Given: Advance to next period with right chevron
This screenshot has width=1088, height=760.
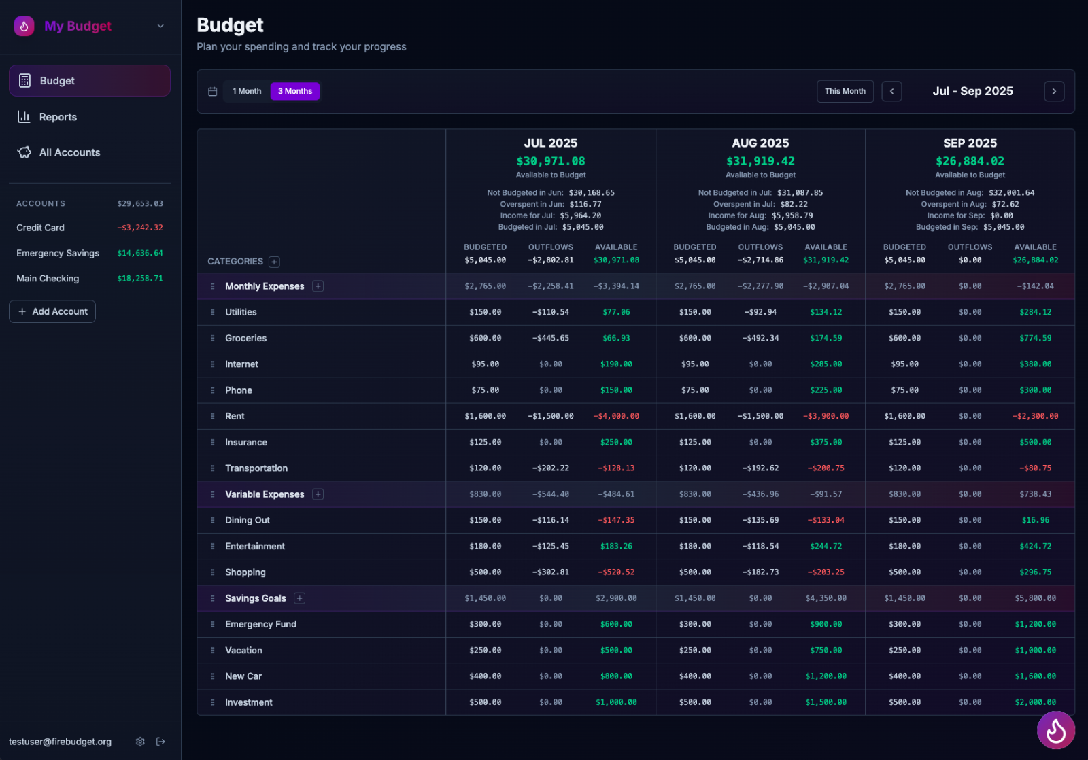Looking at the screenshot, I should [x=1053, y=90].
